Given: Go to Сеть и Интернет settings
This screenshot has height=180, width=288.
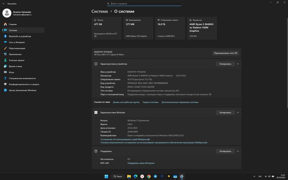Looking at the screenshot, I should (17, 42).
